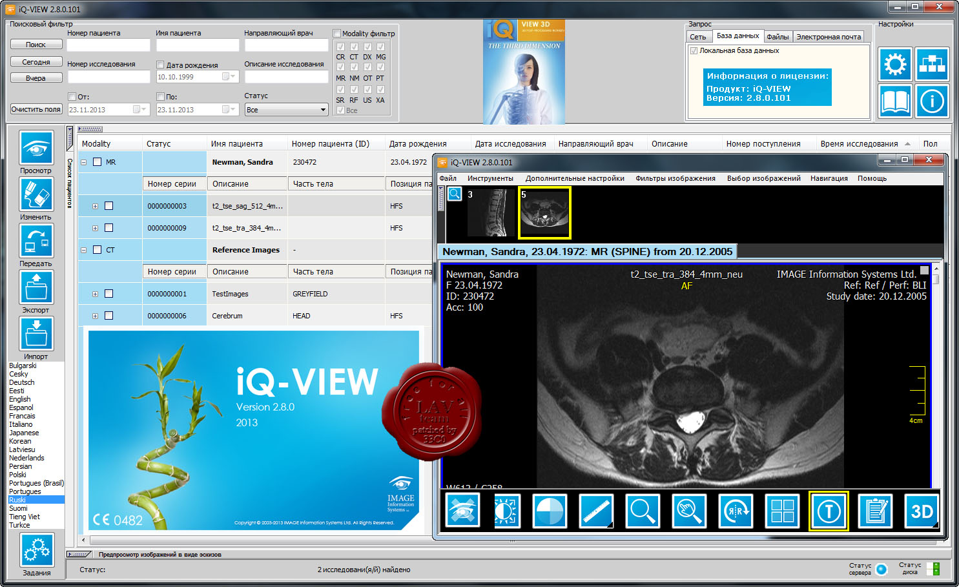Click the rotate/flip image tool
The width and height of the screenshot is (959, 587).
coord(736,511)
